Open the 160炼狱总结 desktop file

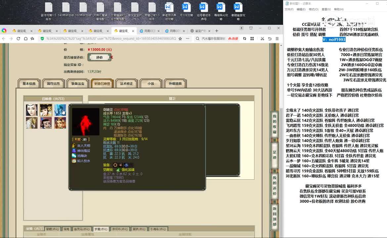click(83, 10)
